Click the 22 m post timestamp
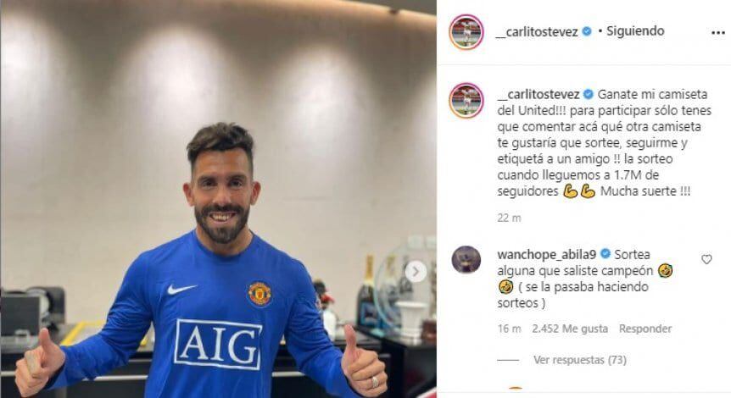This screenshot has width=731, height=398. (509, 218)
